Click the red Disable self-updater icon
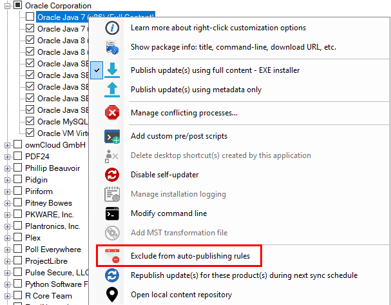391x305 pixels. [112, 175]
